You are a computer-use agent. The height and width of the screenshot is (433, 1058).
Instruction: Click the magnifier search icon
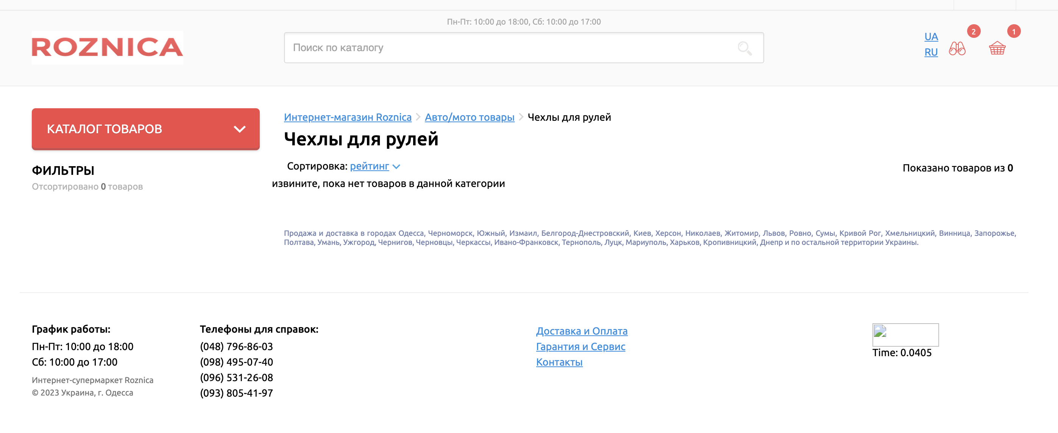tap(744, 48)
